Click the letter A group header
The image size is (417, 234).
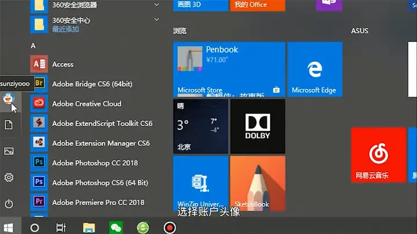click(33, 46)
